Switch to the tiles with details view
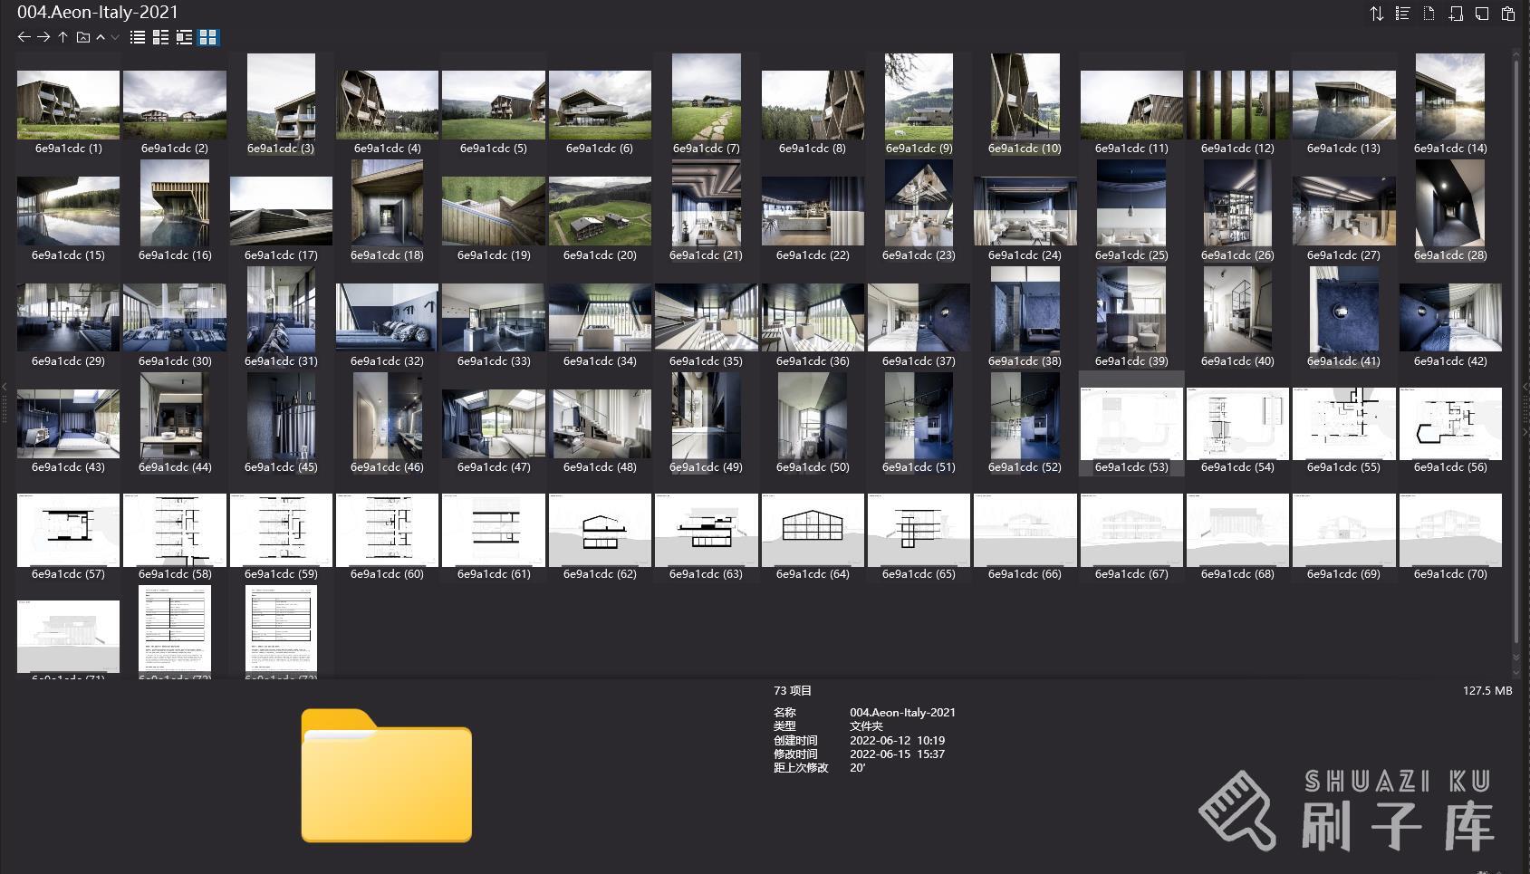The width and height of the screenshot is (1530, 874). coord(184,37)
